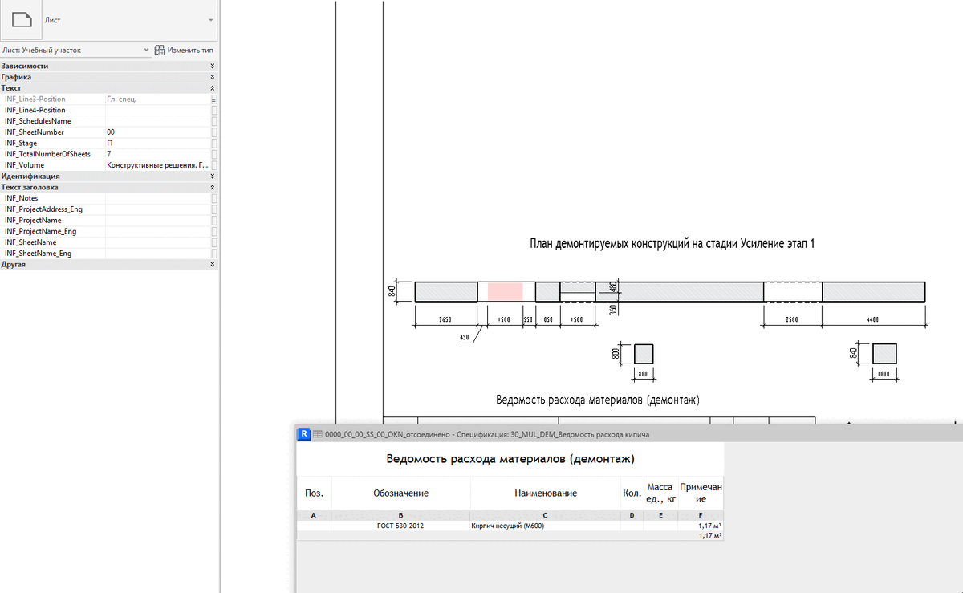Edit the INF_Stage value field
Image resolution: width=963 pixels, height=593 pixels.
pos(157,143)
